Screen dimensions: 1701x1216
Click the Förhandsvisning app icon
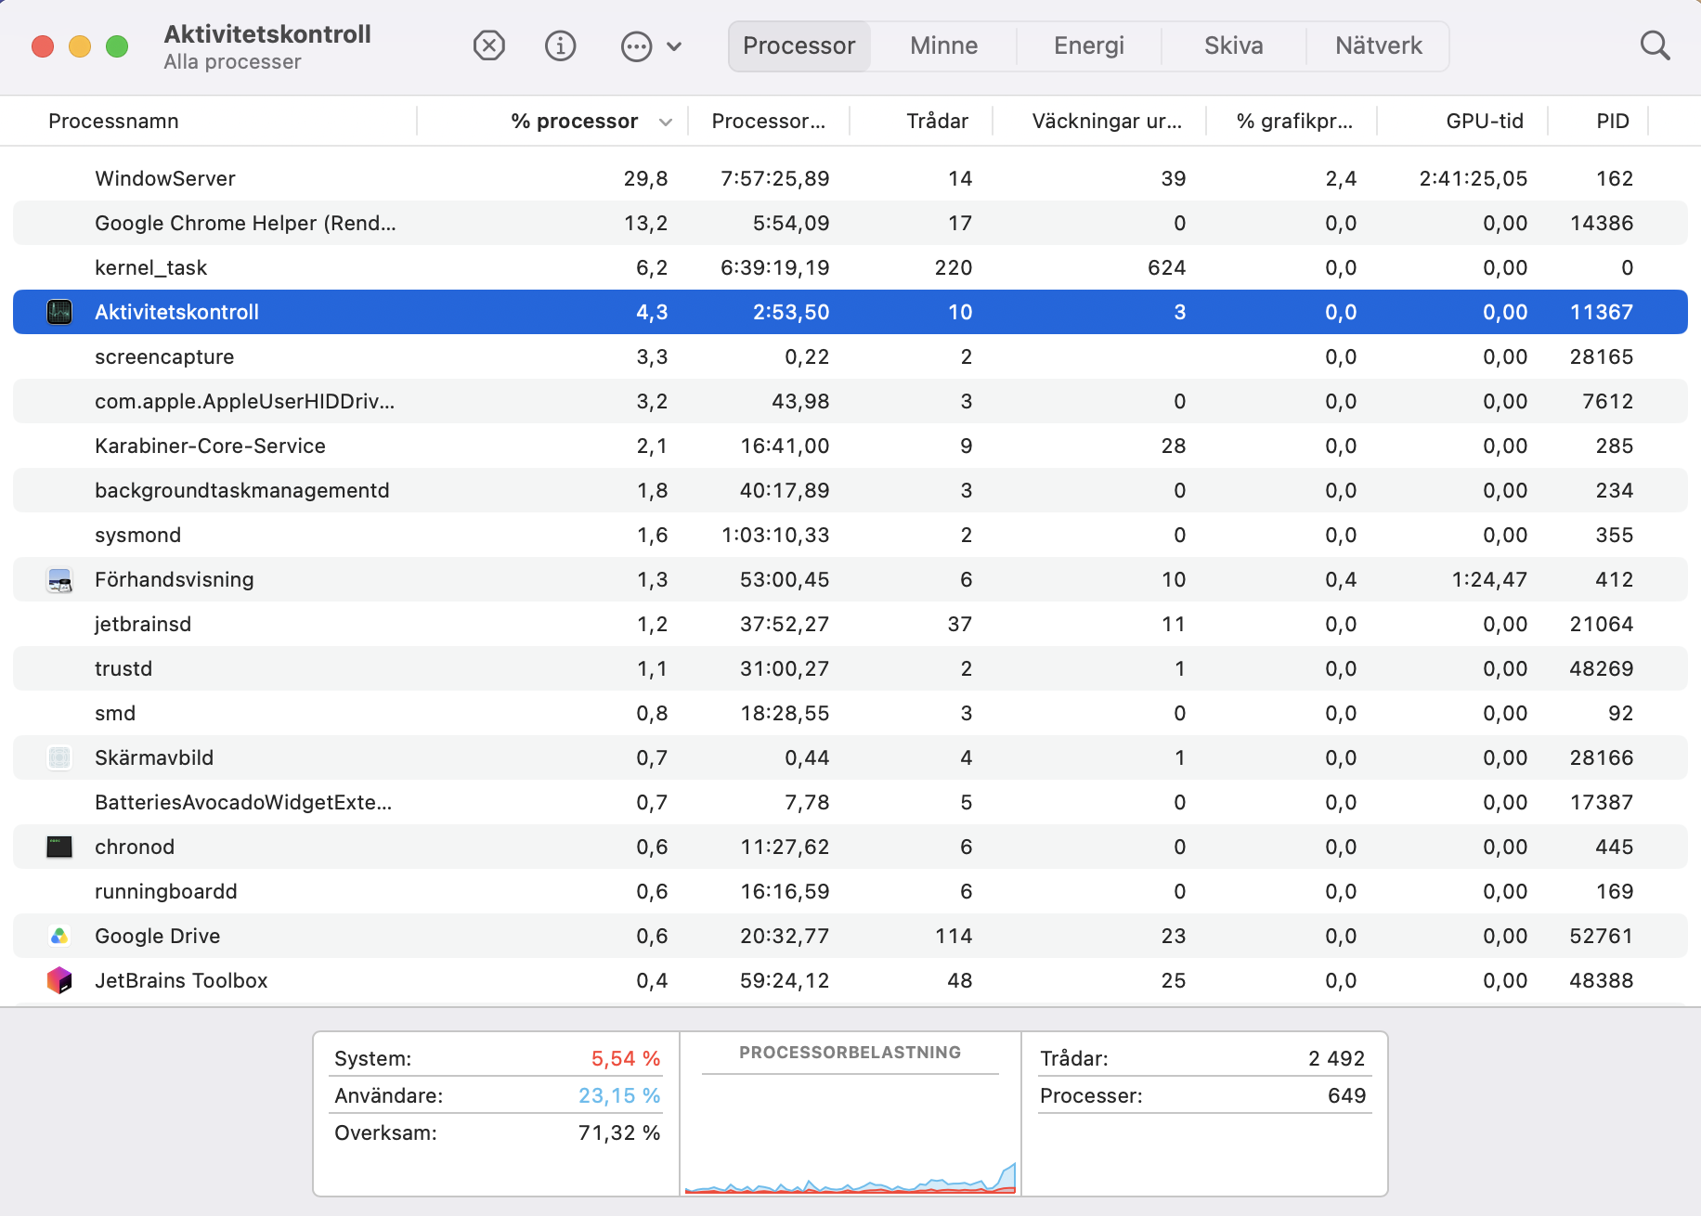point(59,580)
